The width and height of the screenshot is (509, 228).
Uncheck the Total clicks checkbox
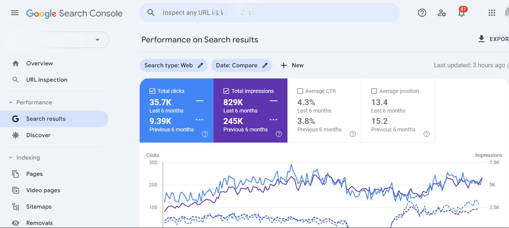(x=153, y=91)
